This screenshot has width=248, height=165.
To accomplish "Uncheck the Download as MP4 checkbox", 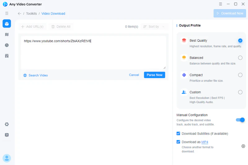I will (x=178, y=142).
